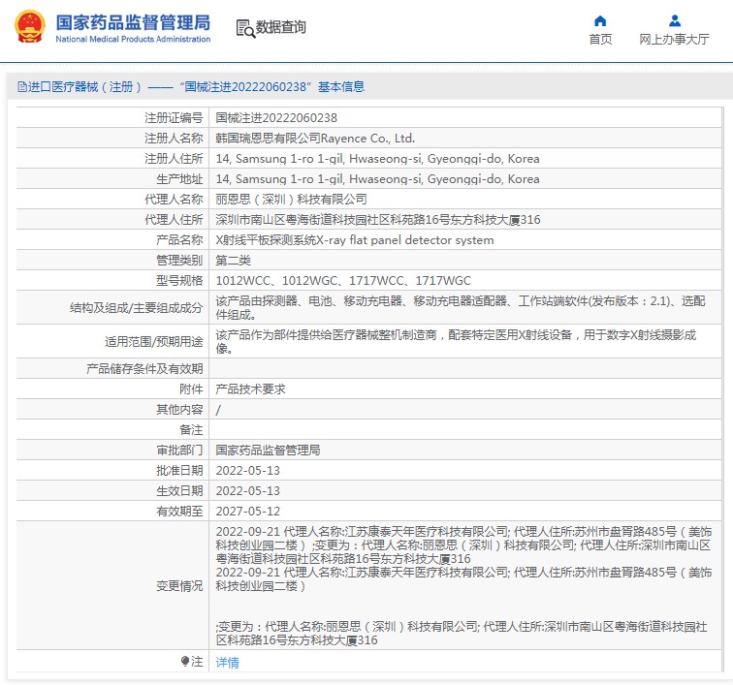733x685 pixels.
Task: Click the small icon before 进口医疗器械 heading
Action: (20, 87)
